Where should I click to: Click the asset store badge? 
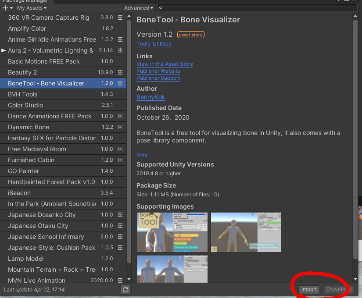coord(191,35)
